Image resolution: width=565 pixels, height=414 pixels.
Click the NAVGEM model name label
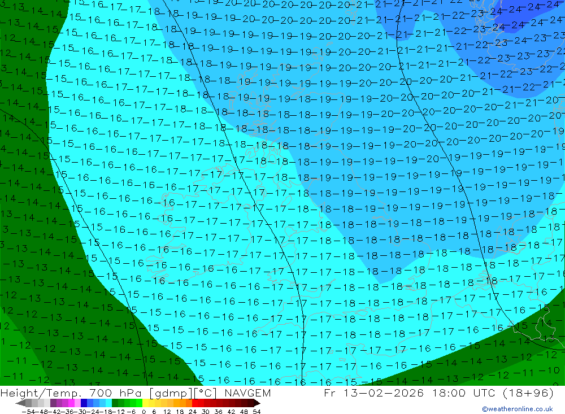coord(247,393)
